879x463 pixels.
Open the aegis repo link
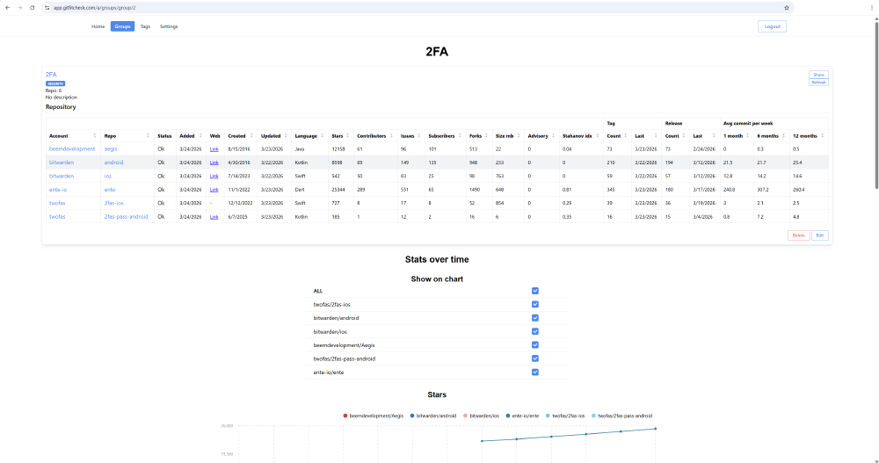point(111,149)
